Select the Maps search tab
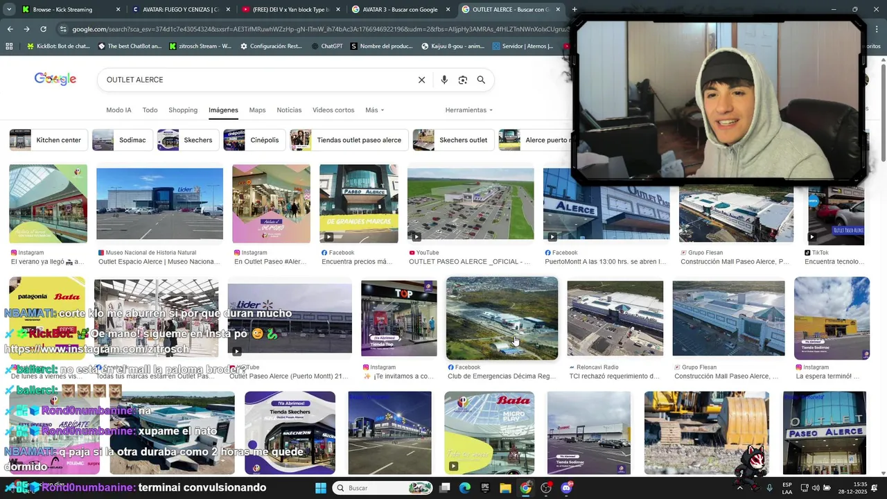 click(257, 110)
